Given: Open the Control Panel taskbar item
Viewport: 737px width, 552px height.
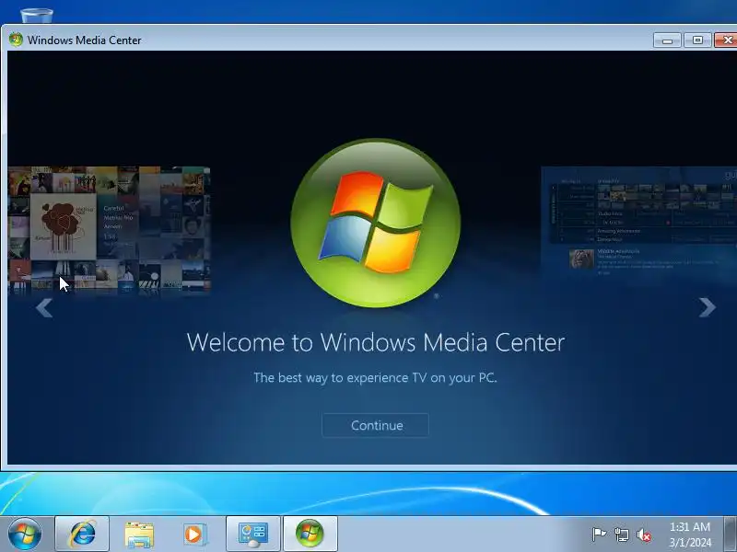Looking at the screenshot, I should point(253,535).
